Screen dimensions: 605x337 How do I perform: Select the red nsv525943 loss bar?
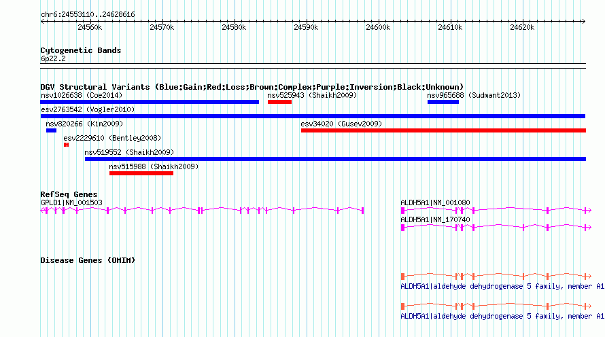279,102
